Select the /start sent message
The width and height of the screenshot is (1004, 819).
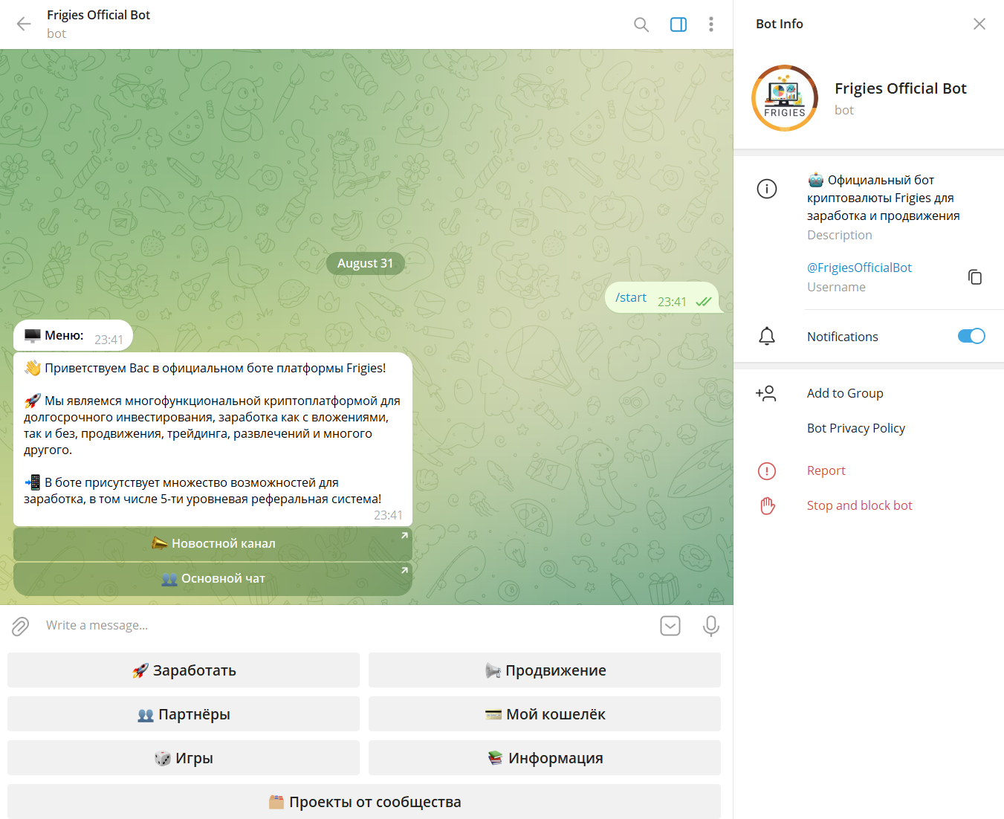(662, 298)
